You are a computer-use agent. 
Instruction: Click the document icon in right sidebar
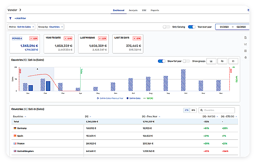coord(245,38)
